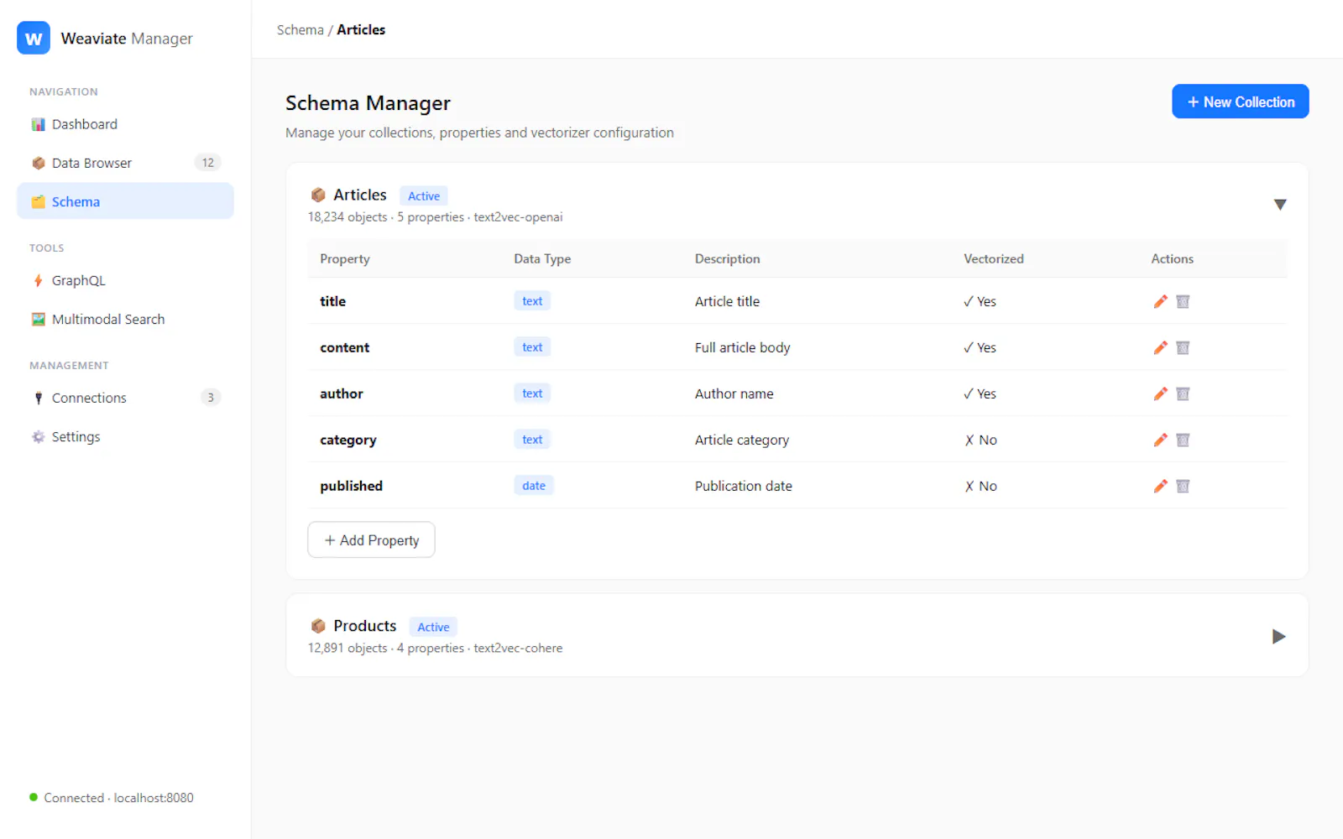Image resolution: width=1343 pixels, height=839 pixels.
Task: Select the category property name
Action: point(348,440)
